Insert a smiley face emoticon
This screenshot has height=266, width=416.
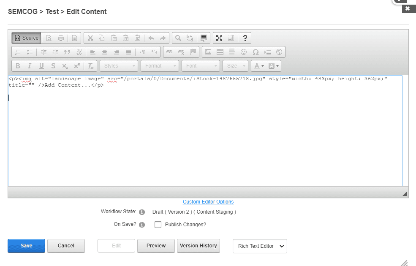(243, 52)
